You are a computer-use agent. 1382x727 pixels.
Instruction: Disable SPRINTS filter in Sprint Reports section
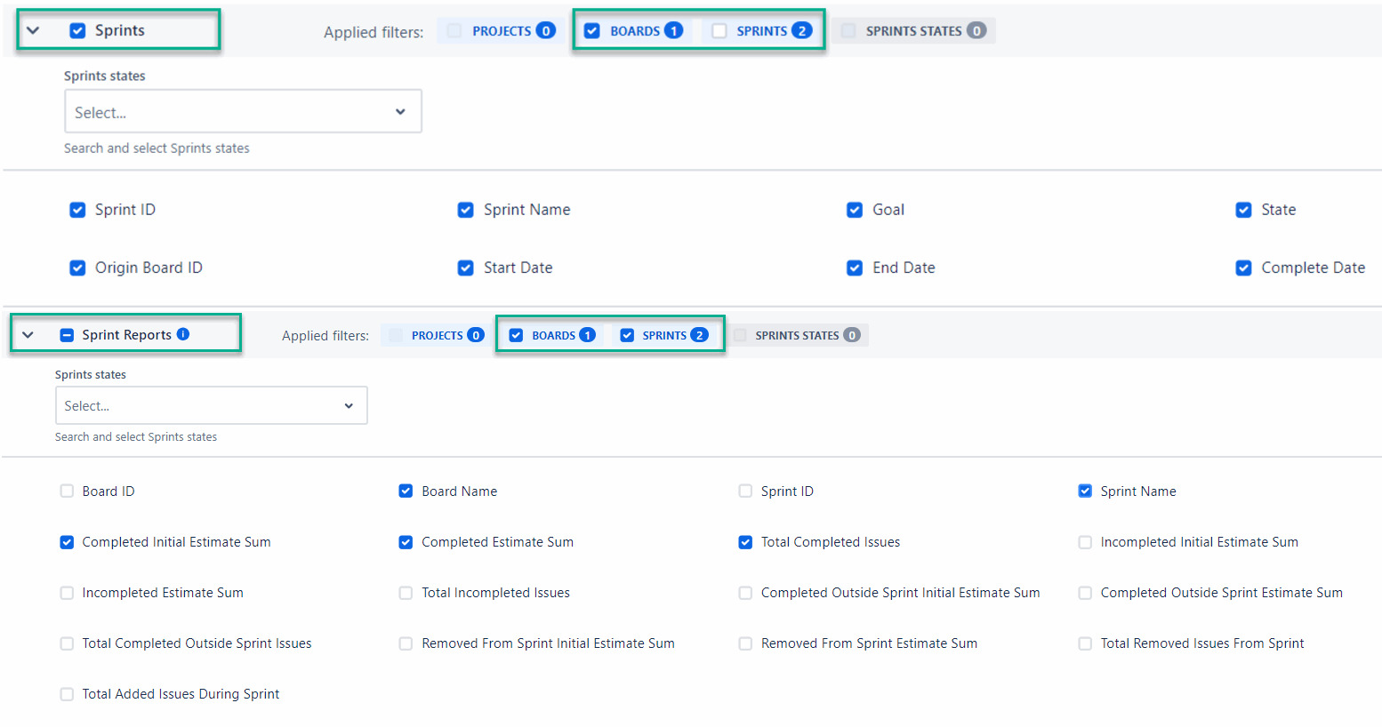627,335
